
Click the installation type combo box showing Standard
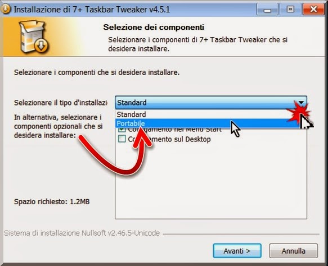[211, 103]
